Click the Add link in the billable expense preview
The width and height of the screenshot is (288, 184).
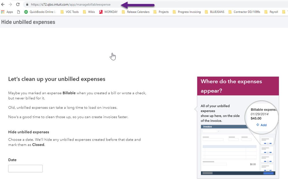(261, 125)
